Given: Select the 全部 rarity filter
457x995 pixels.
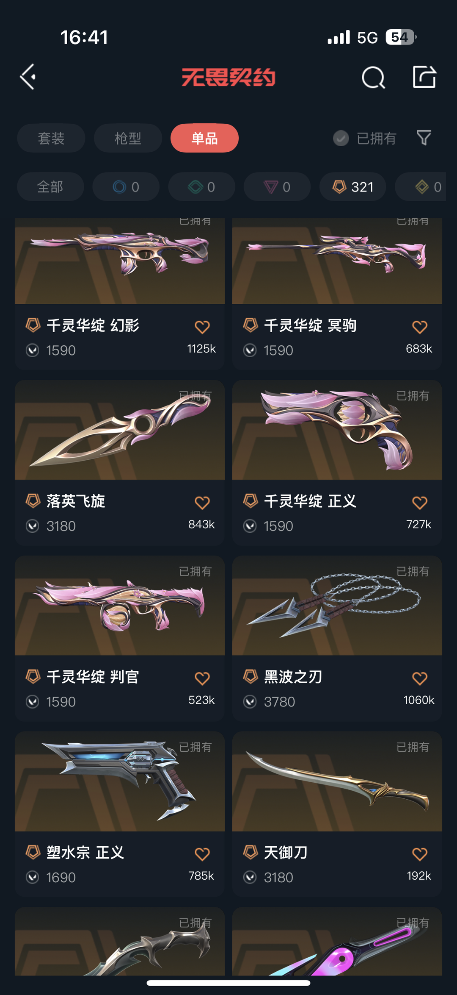Looking at the screenshot, I should pyautogui.click(x=50, y=187).
